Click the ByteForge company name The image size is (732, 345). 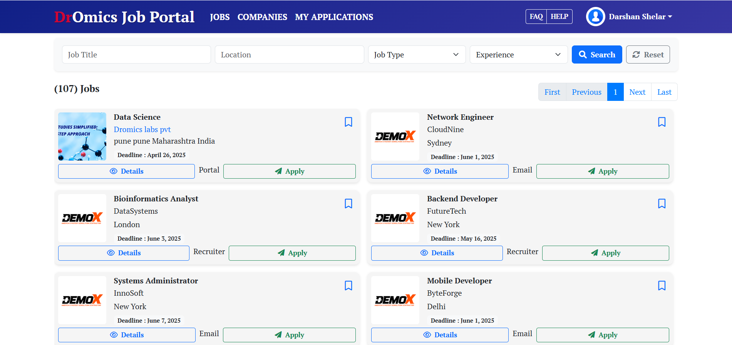pos(444,293)
